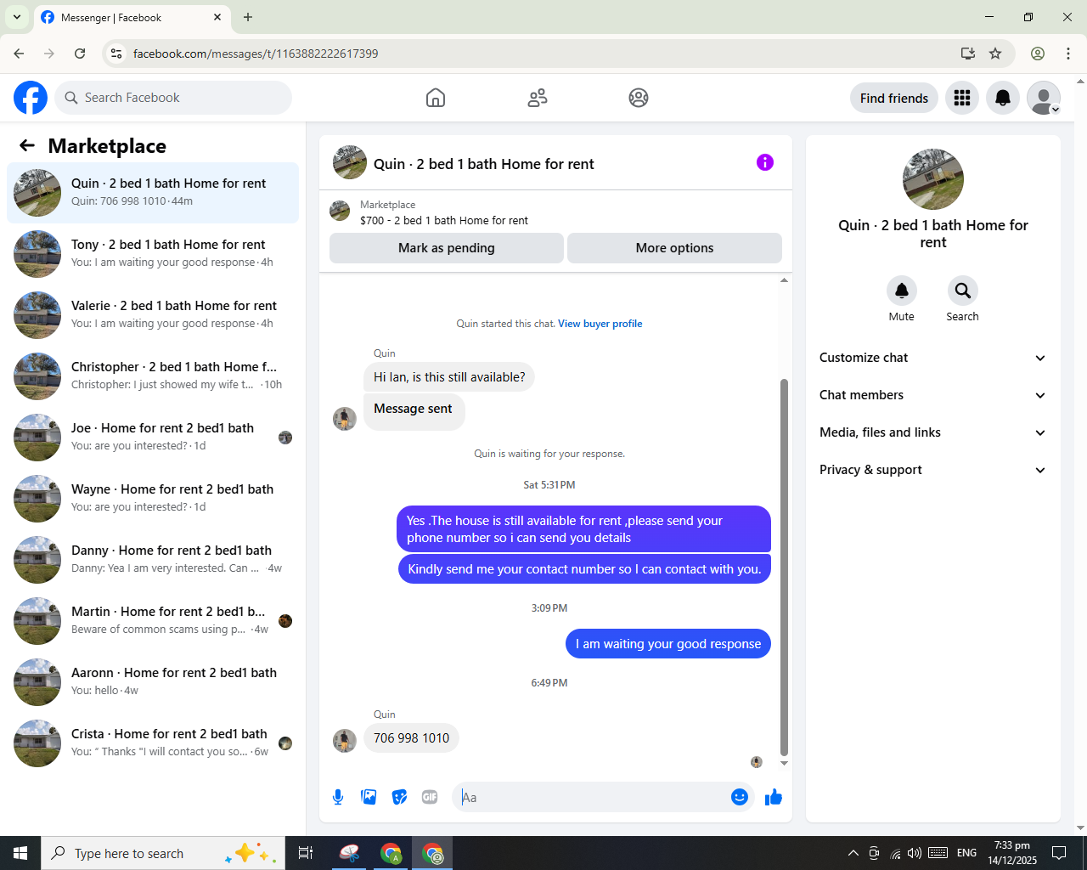
Task: Send a thumbs-up like
Action: (774, 797)
